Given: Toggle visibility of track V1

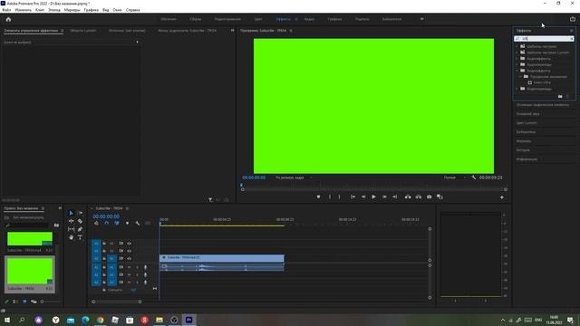Looking at the screenshot, I should click(x=129, y=258).
